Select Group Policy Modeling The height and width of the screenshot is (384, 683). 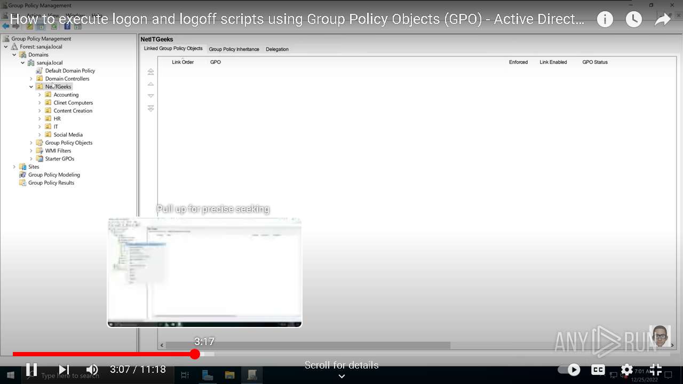(x=54, y=175)
